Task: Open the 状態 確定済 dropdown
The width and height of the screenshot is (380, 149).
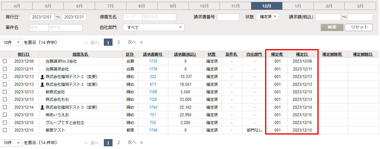Action: tap(267, 17)
